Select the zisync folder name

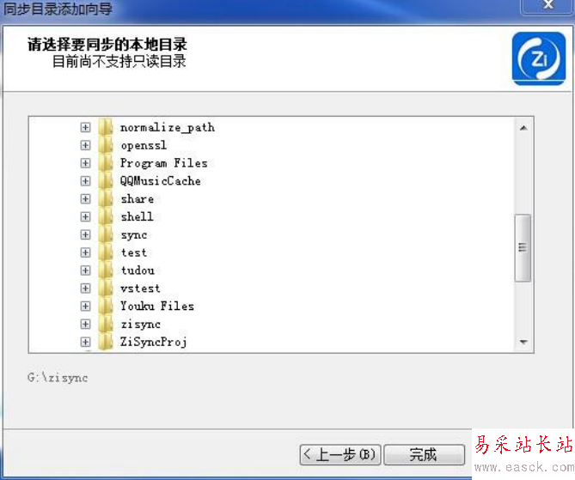coord(140,325)
